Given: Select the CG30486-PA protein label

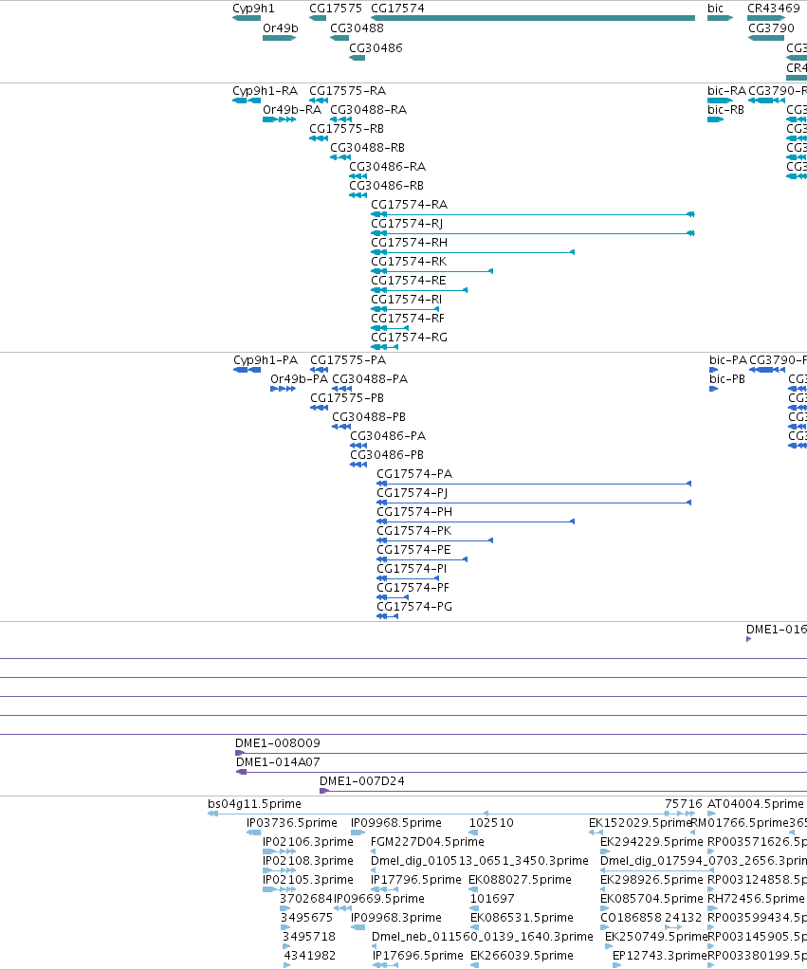Looking at the screenshot, I should pyautogui.click(x=388, y=436).
